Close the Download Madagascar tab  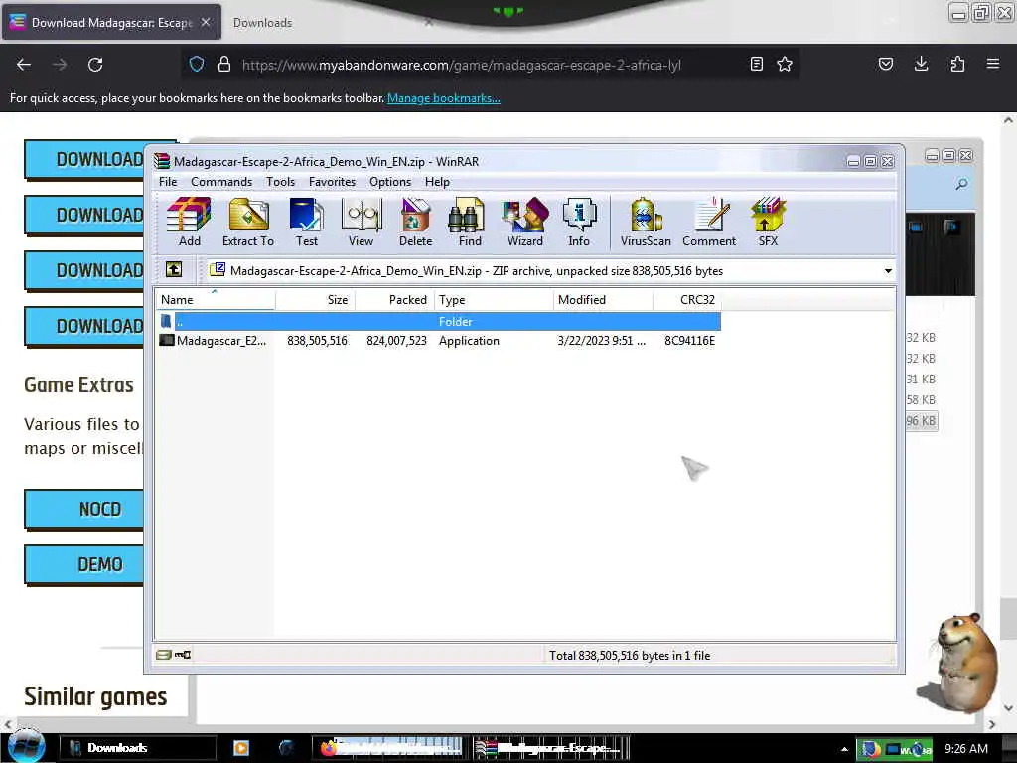(205, 22)
